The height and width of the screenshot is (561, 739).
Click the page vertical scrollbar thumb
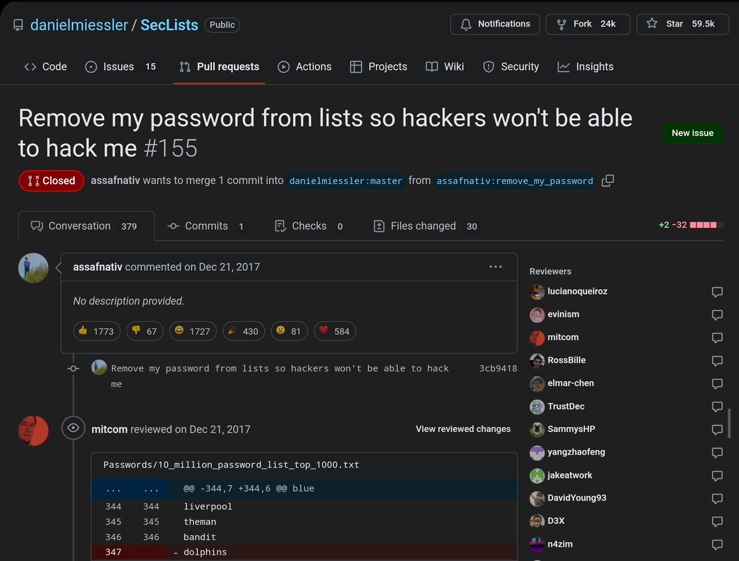730,423
